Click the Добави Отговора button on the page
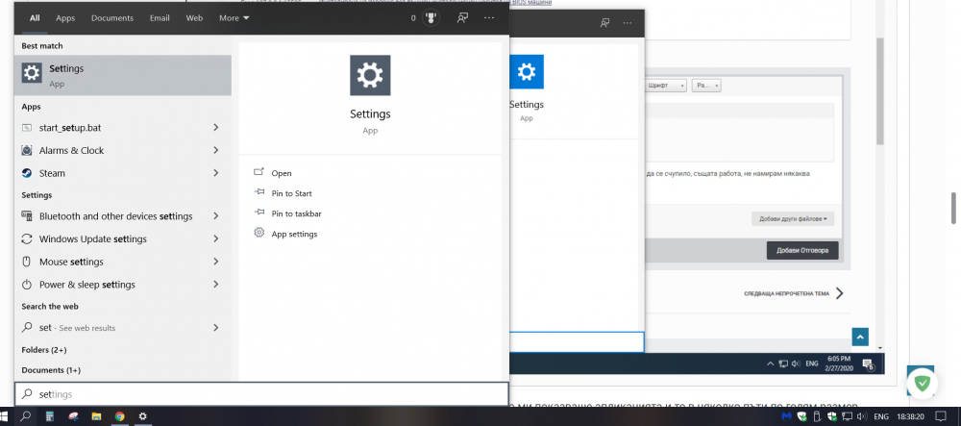This screenshot has width=961, height=426. coord(802,250)
